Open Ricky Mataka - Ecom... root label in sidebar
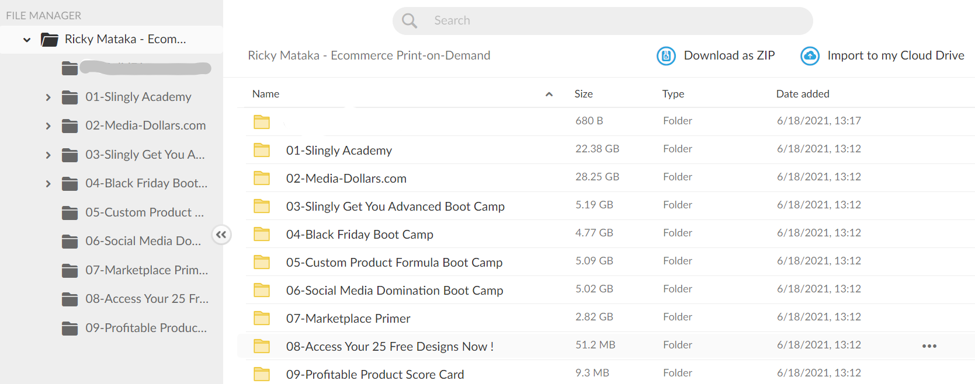This screenshot has width=975, height=384. (x=126, y=39)
